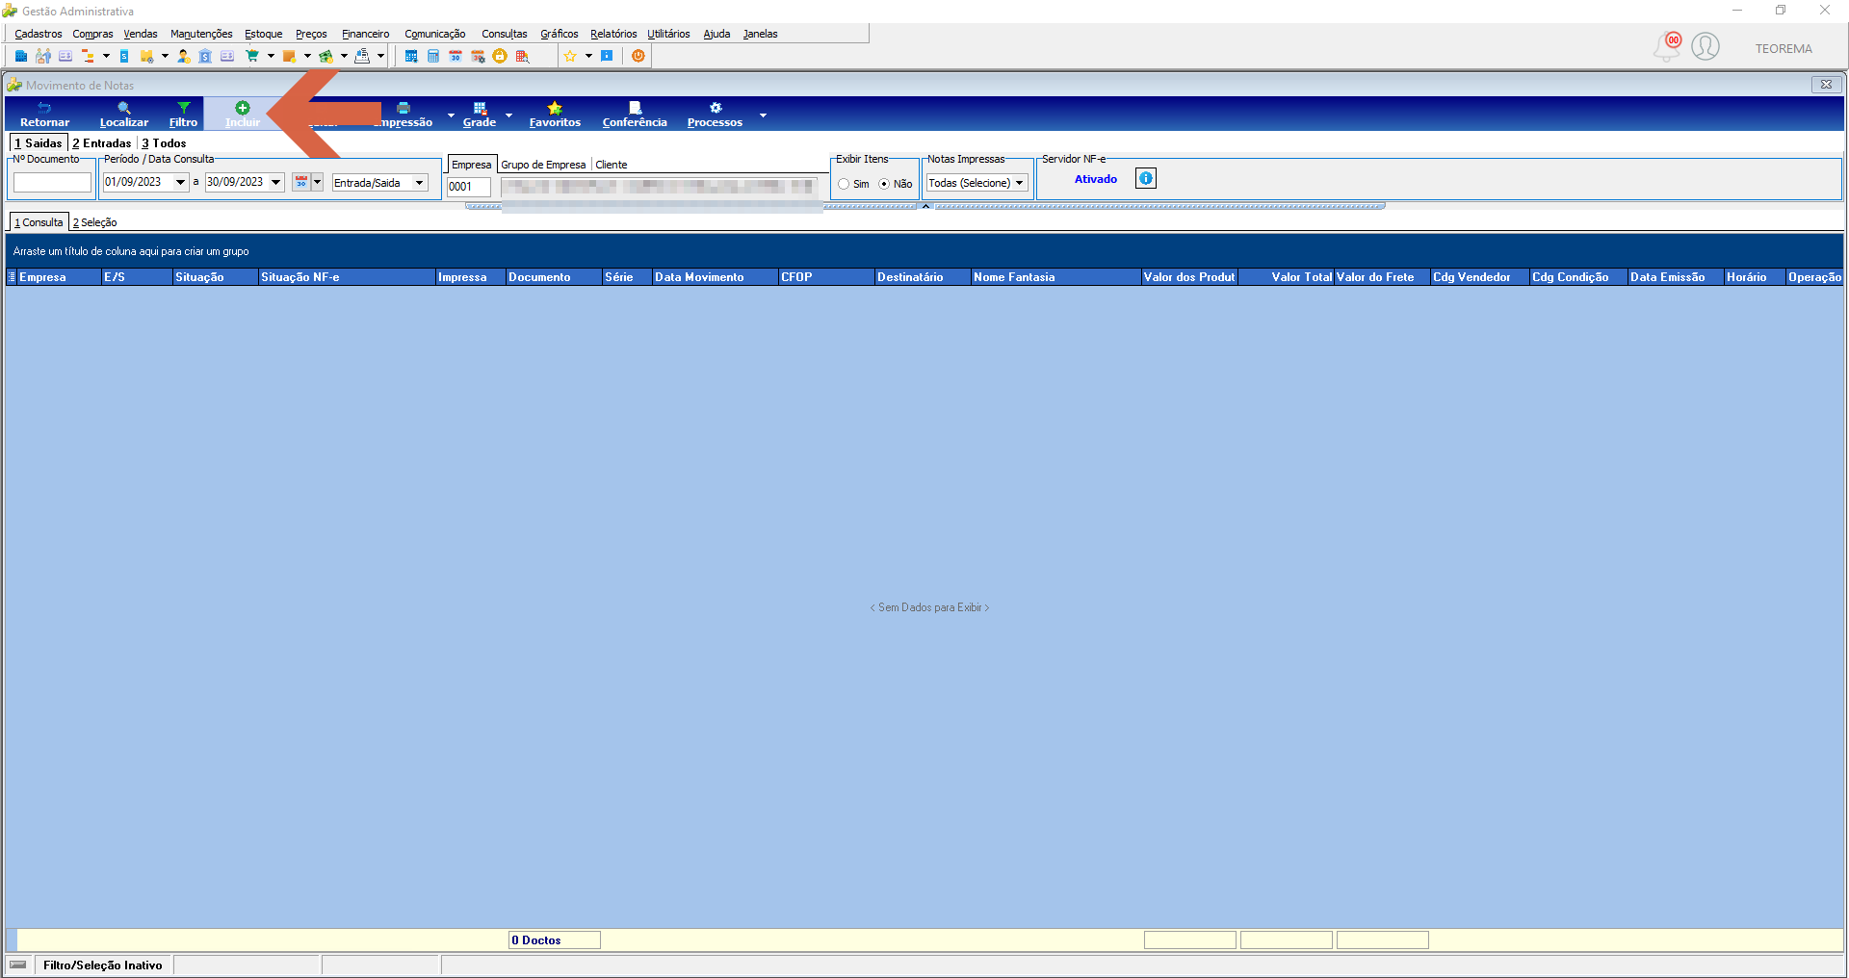Image resolution: width=1849 pixels, height=978 pixels.
Task: Click Incluir green plus button
Action: (x=243, y=114)
